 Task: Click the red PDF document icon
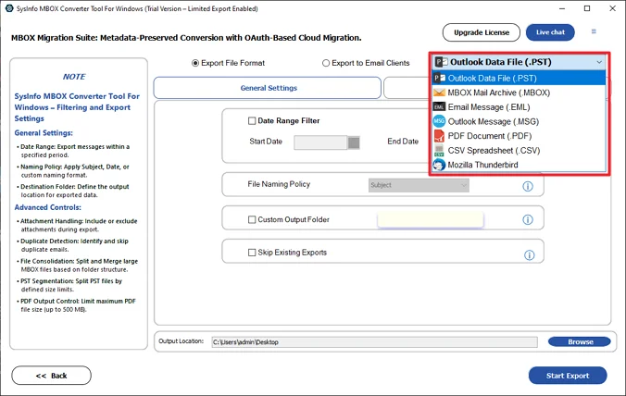[439, 136]
